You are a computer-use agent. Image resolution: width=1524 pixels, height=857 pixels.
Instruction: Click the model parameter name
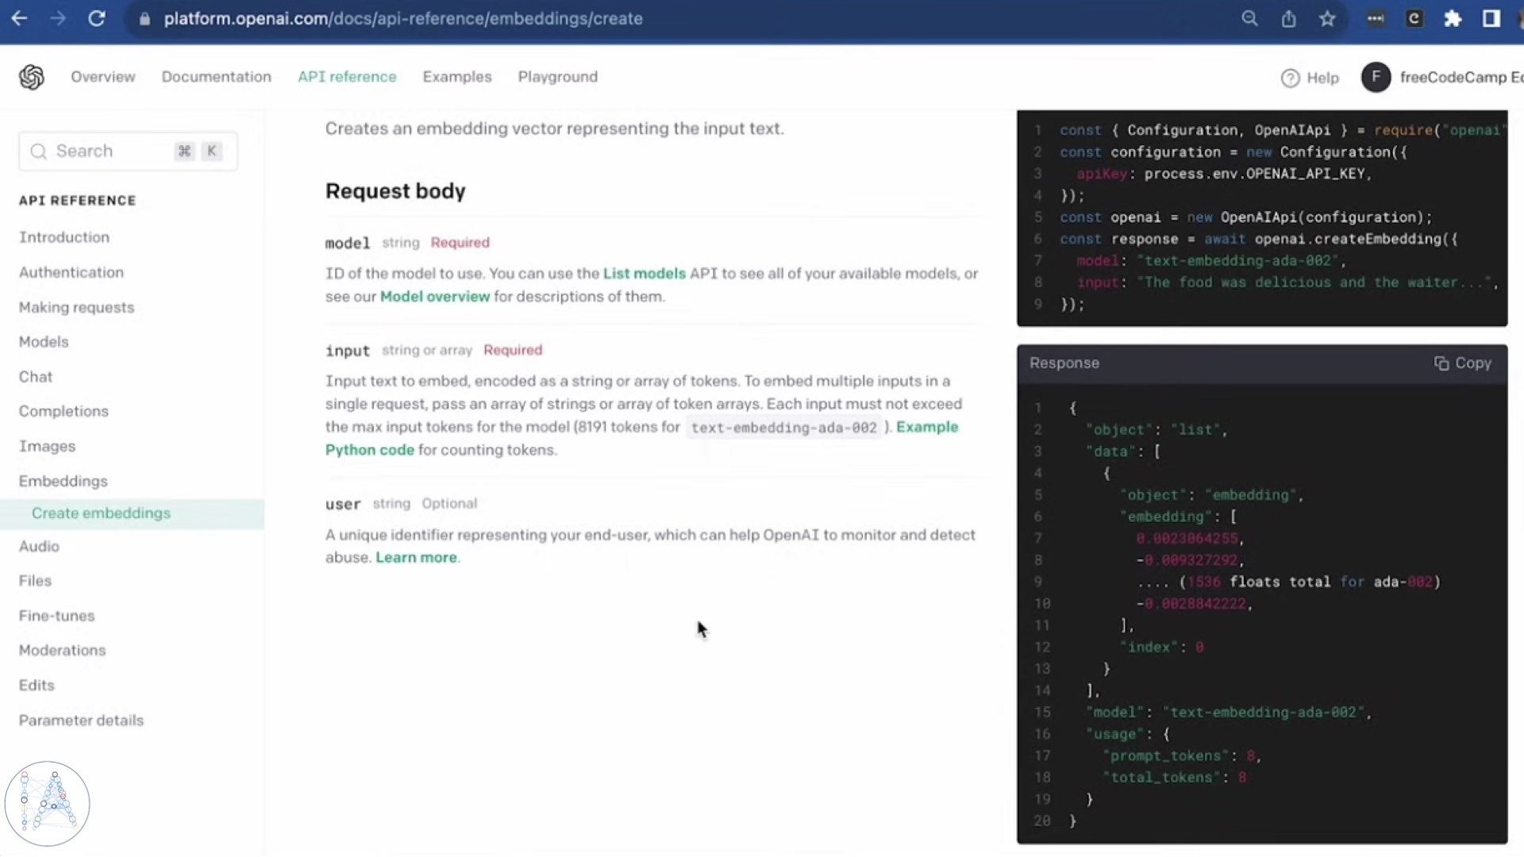(x=348, y=243)
